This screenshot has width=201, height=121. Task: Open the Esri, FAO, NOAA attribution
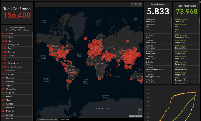coord(135,116)
